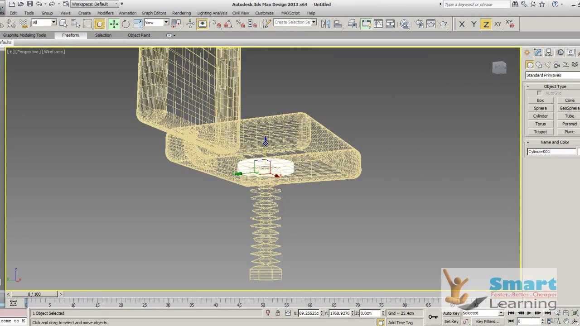Restrict to Z axis
The image size is (580, 326).
click(x=486, y=24)
